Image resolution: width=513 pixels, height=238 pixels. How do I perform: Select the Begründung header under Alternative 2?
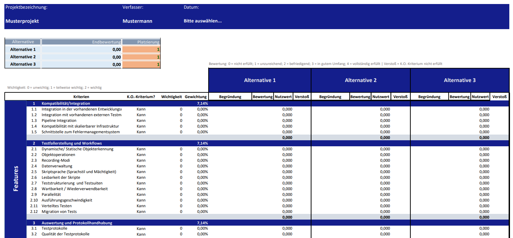click(330, 97)
